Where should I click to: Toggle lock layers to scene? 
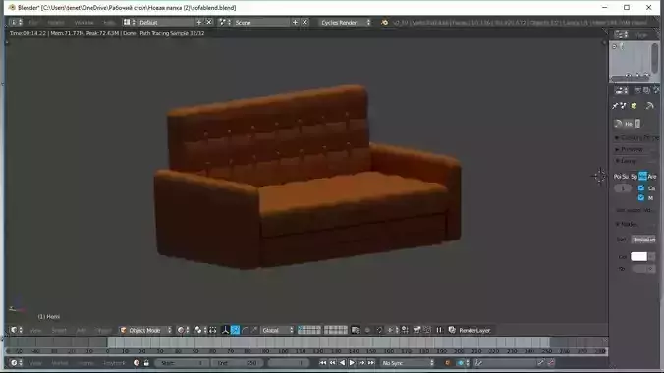click(356, 330)
